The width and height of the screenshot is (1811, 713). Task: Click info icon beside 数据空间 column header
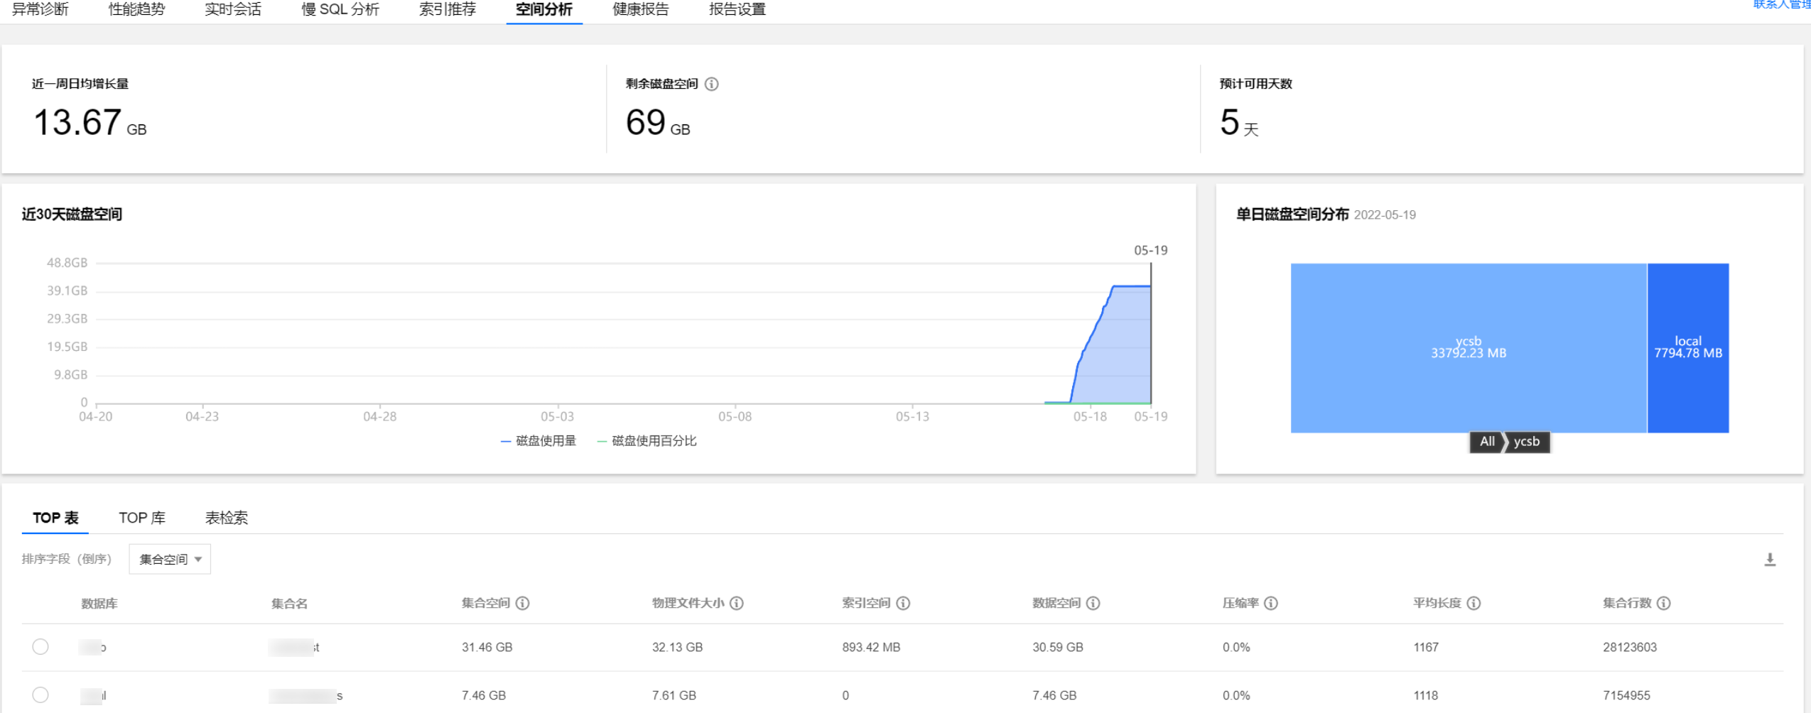pyautogui.click(x=1093, y=603)
